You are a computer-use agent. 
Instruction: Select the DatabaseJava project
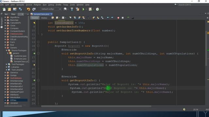click(x=16, y=34)
